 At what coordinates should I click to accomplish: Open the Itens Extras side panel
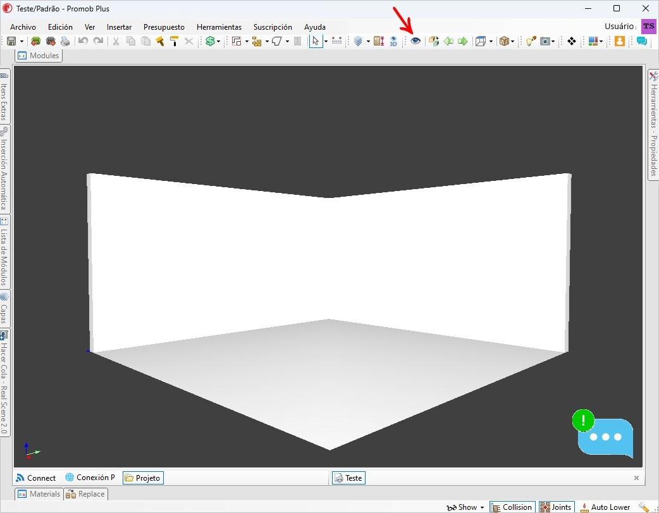pyautogui.click(x=4, y=97)
